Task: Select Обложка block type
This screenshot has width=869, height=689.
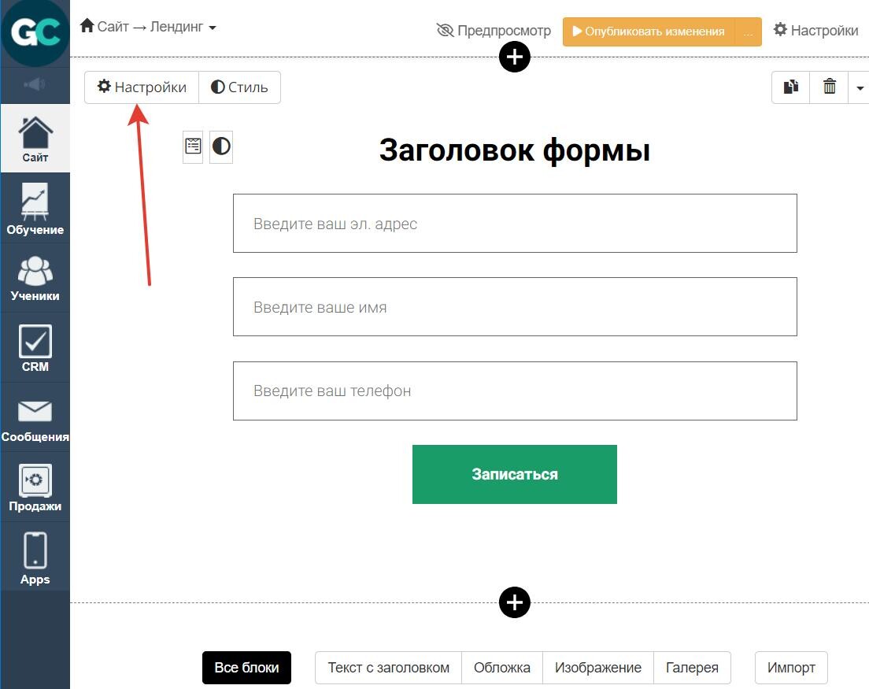Action: 502,668
